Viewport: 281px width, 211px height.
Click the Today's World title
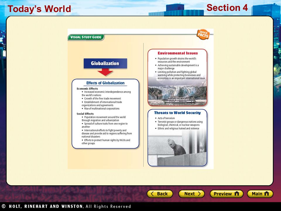point(39,9)
